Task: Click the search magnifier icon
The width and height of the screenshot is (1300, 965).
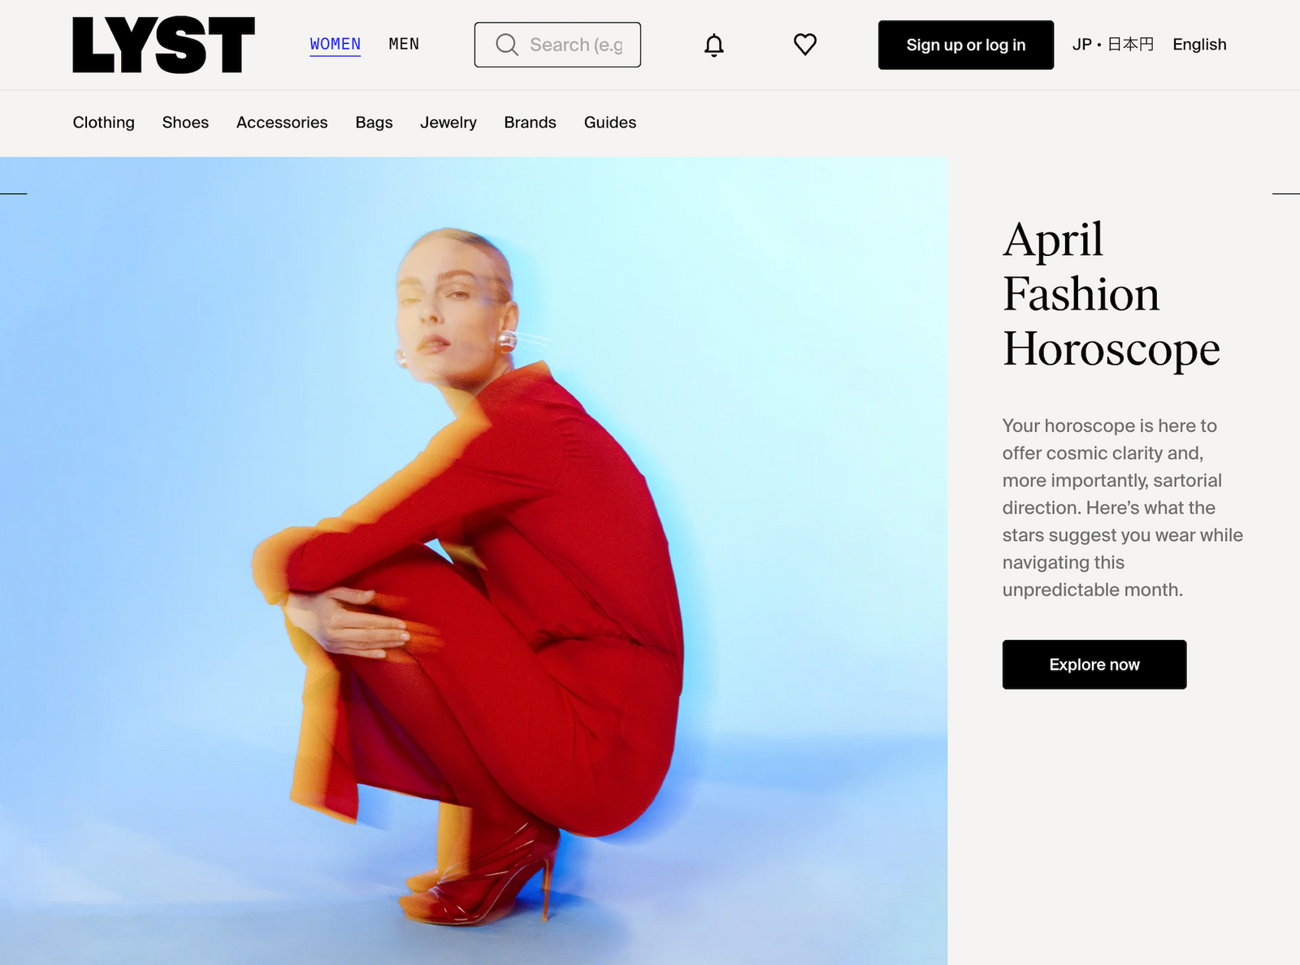Action: [x=506, y=45]
